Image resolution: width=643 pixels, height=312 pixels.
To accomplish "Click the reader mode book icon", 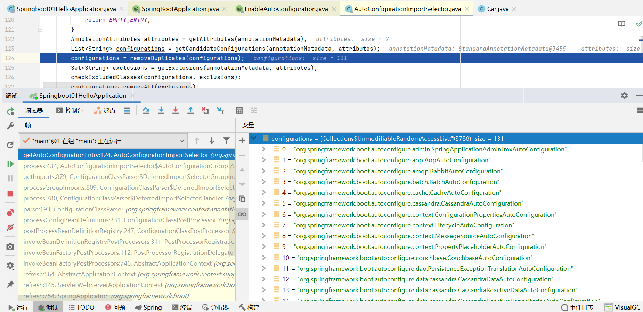I will (622, 24).
